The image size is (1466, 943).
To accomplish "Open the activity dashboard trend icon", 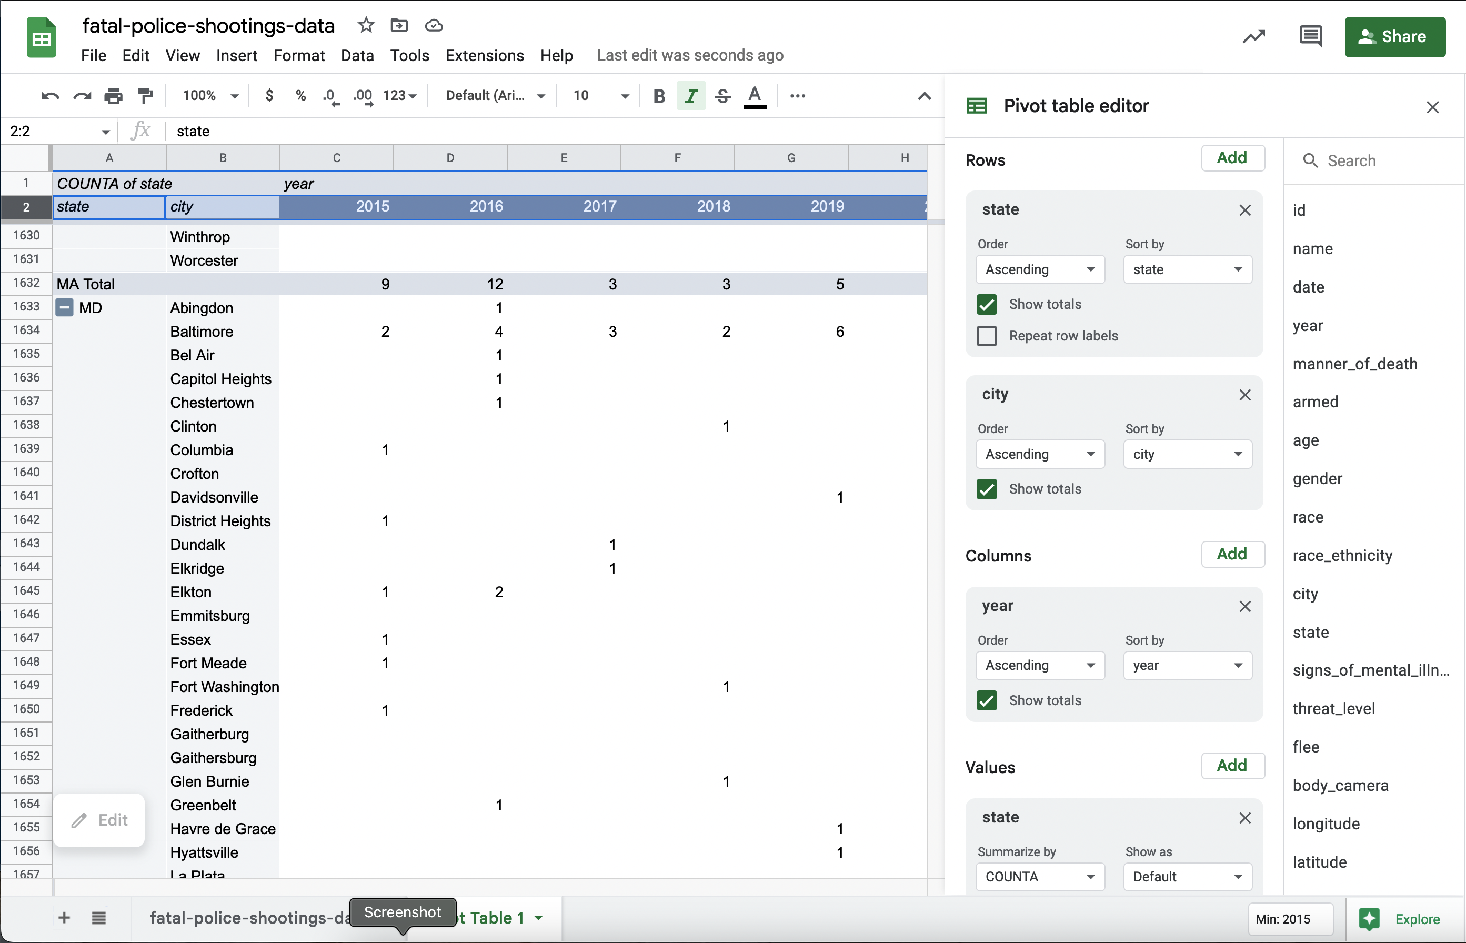I will (1253, 37).
